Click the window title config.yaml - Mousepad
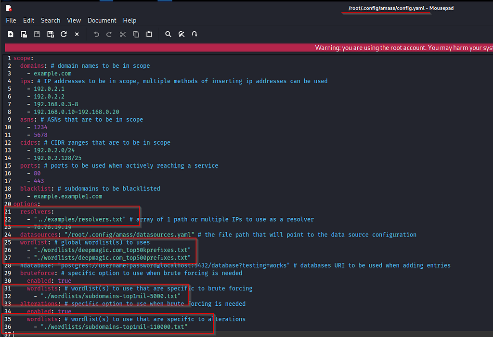Viewport: 493px width, 337px height. [x=401, y=8]
